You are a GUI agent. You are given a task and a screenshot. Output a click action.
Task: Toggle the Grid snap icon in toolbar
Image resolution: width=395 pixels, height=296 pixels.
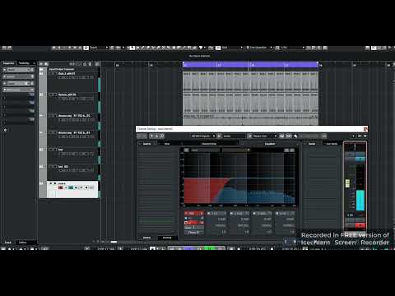coord(218,48)
